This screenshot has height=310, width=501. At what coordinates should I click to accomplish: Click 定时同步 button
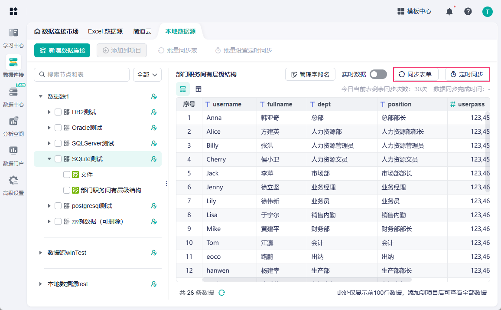(x=467, y=74)
